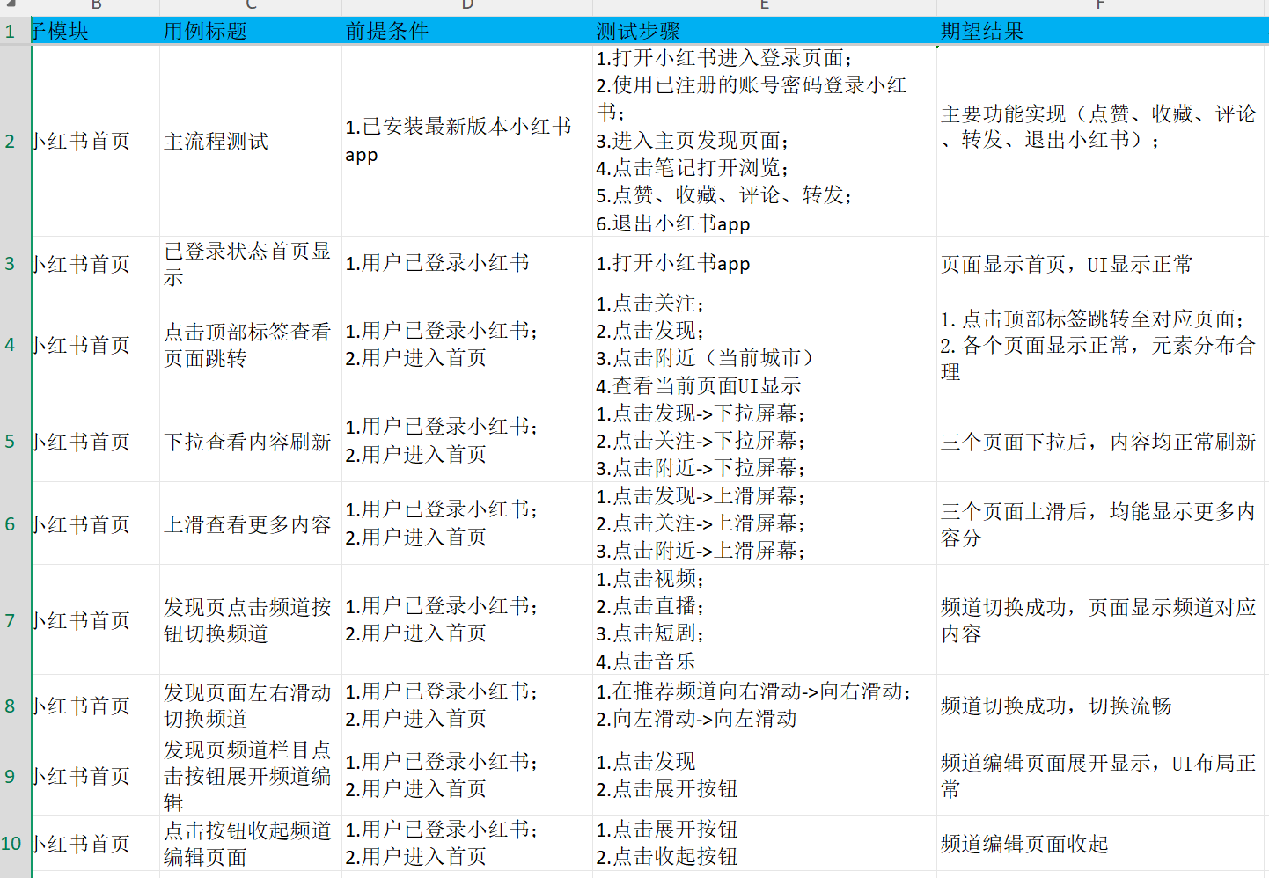
Task: Select header cell '前提条件'
Action: (466, 32)
